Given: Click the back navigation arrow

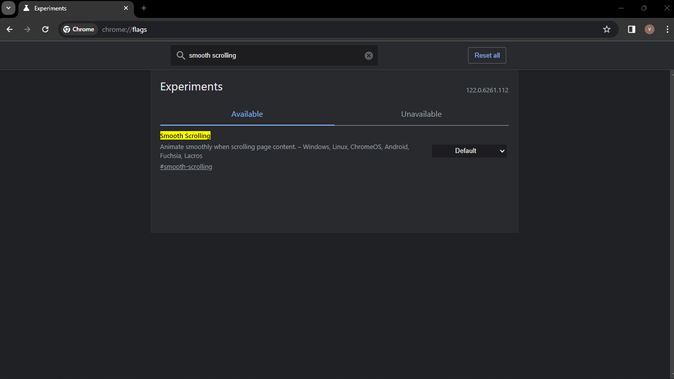Looking at the screenshot, I should (9, 29).
